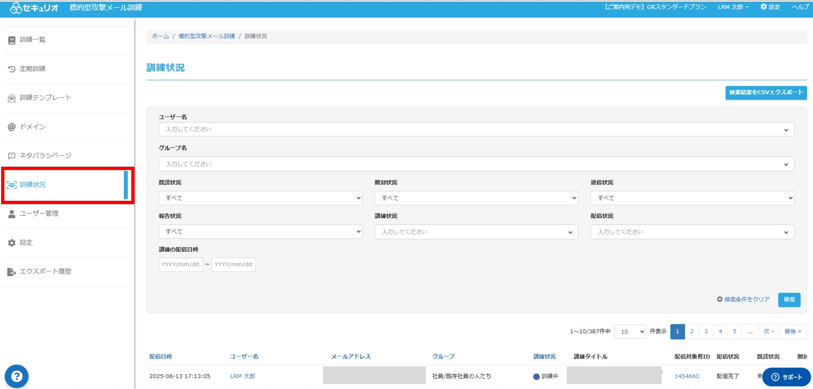
Task: Expand the ユーザー名 combo box
Action: pyautogui.click(x=477, y=129)
